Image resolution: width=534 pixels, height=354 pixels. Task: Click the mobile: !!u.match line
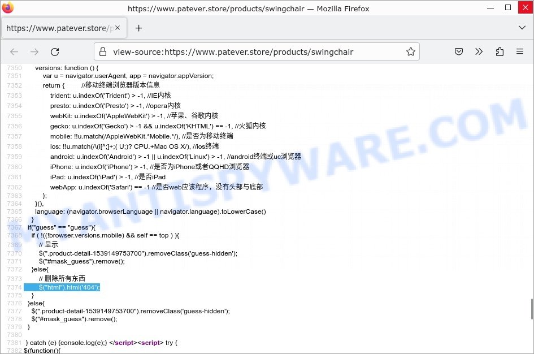click(141, 136)
